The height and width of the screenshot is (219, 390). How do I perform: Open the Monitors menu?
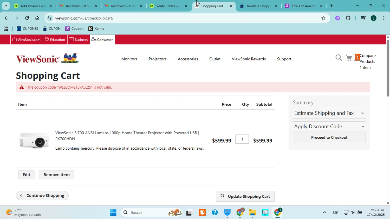click(129, 59)
